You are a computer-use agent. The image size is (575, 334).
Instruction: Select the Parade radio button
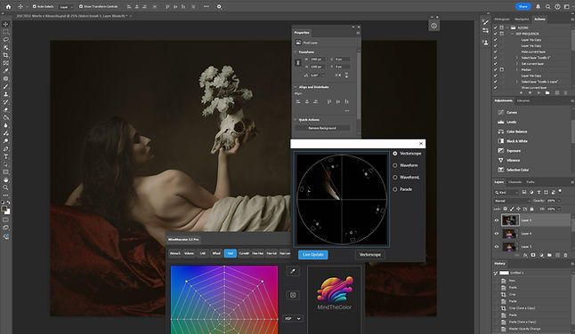point(395,189)
